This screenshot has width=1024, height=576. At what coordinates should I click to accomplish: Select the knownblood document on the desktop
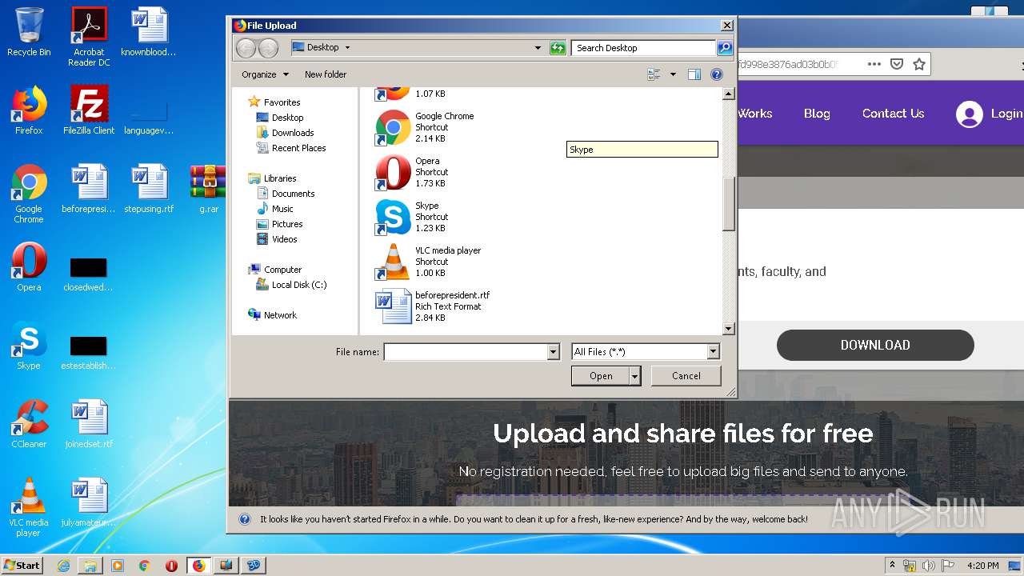pyautogui.click(x=149, y=32)
